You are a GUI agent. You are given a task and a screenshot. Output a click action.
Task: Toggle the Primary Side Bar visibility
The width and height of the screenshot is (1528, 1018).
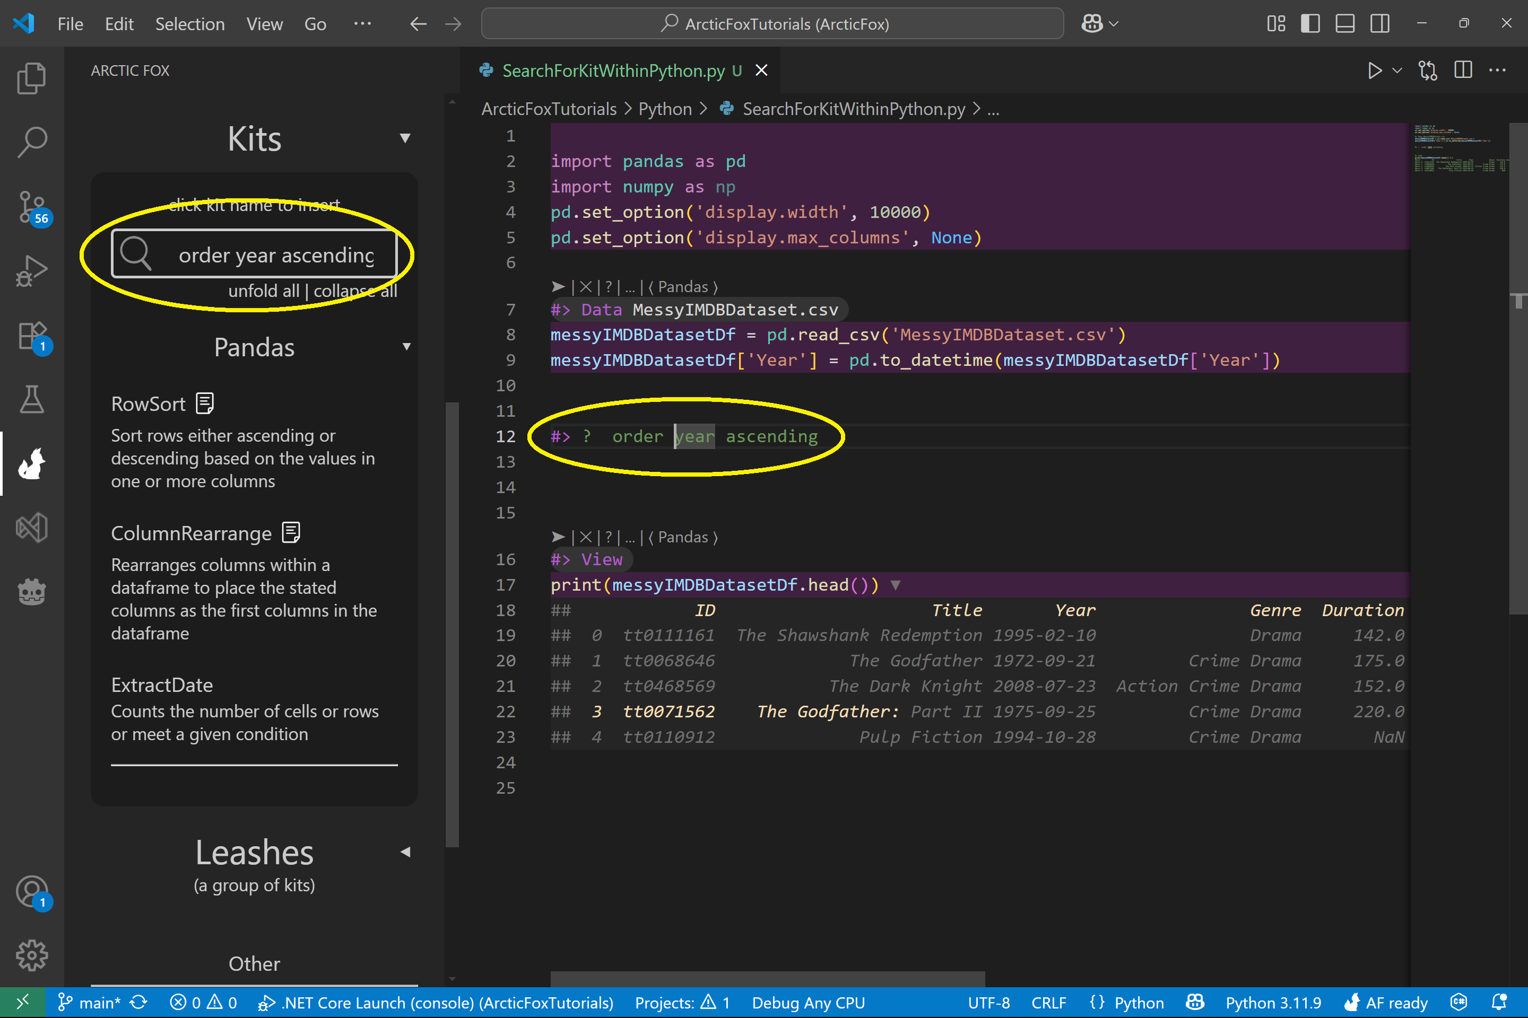pyautogui.click(x=1310, y=23)
